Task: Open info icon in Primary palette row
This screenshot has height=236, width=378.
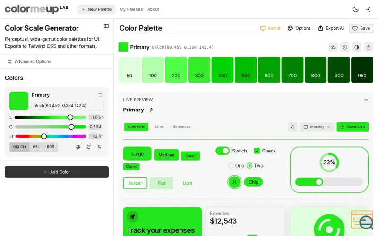Action: (345, 47)
